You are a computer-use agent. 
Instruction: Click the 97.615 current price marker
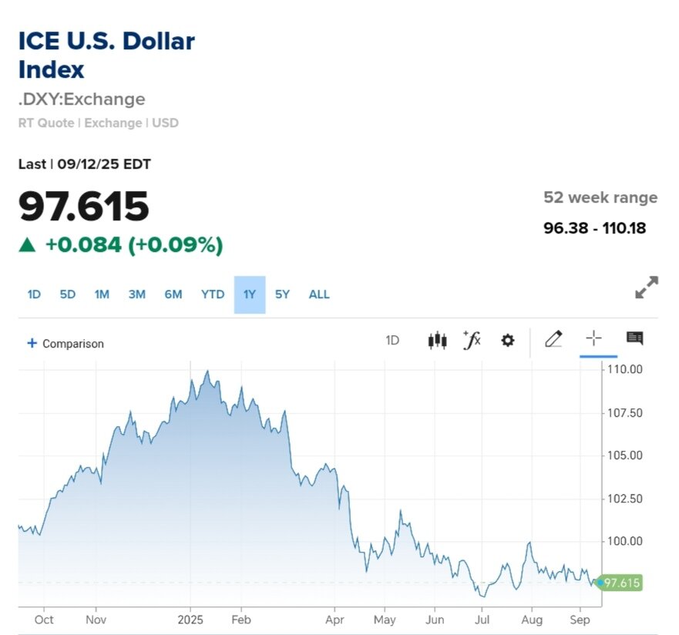(621, 583)
